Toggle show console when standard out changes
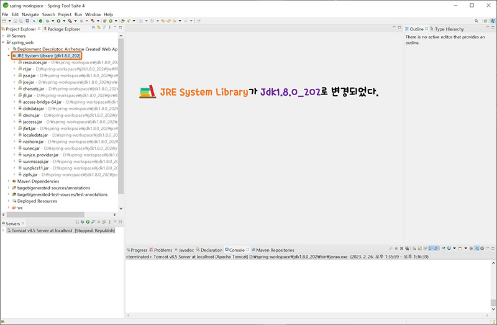Image resolution: width=497 pixels, height=325 pixels. click(431, 249)
